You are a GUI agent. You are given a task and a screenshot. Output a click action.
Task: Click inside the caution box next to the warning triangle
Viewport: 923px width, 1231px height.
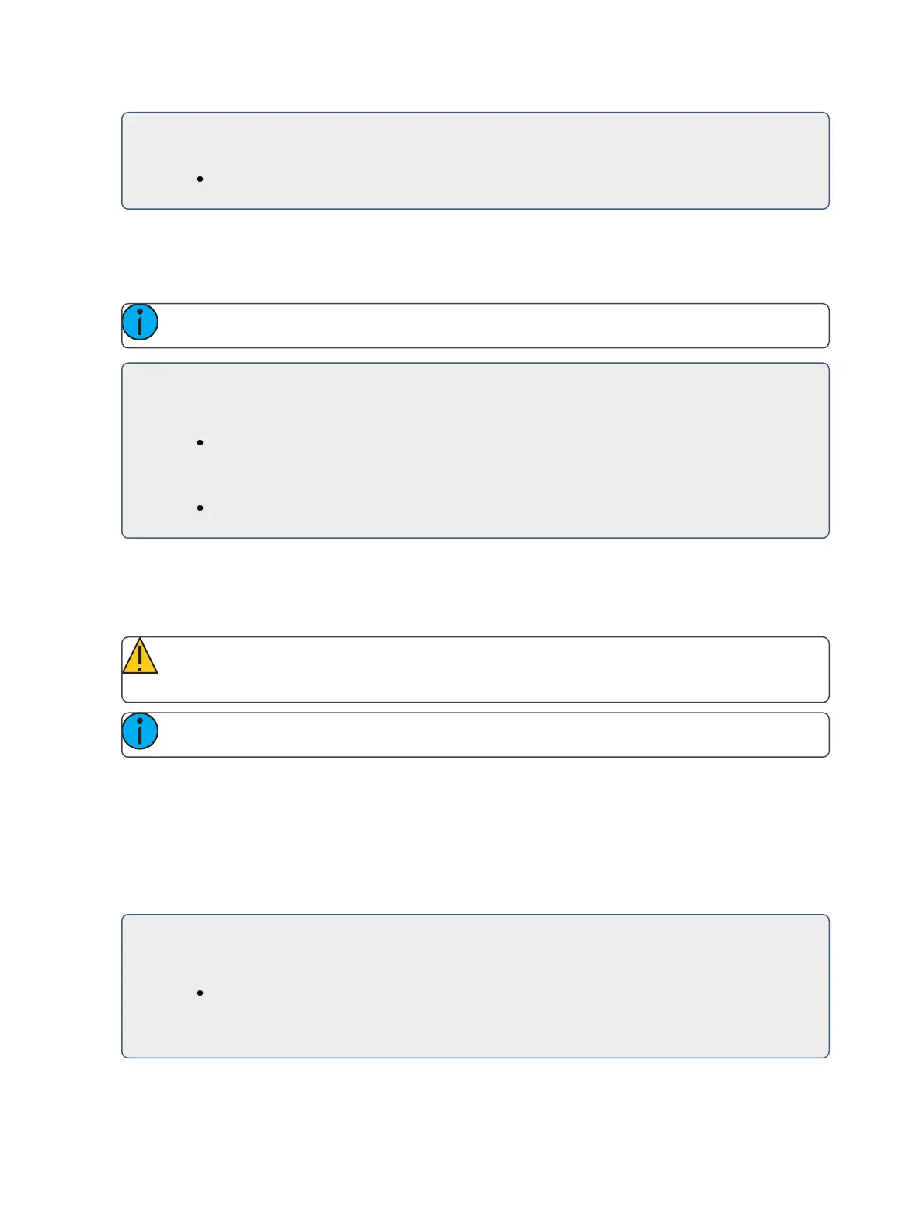[493, 669]
